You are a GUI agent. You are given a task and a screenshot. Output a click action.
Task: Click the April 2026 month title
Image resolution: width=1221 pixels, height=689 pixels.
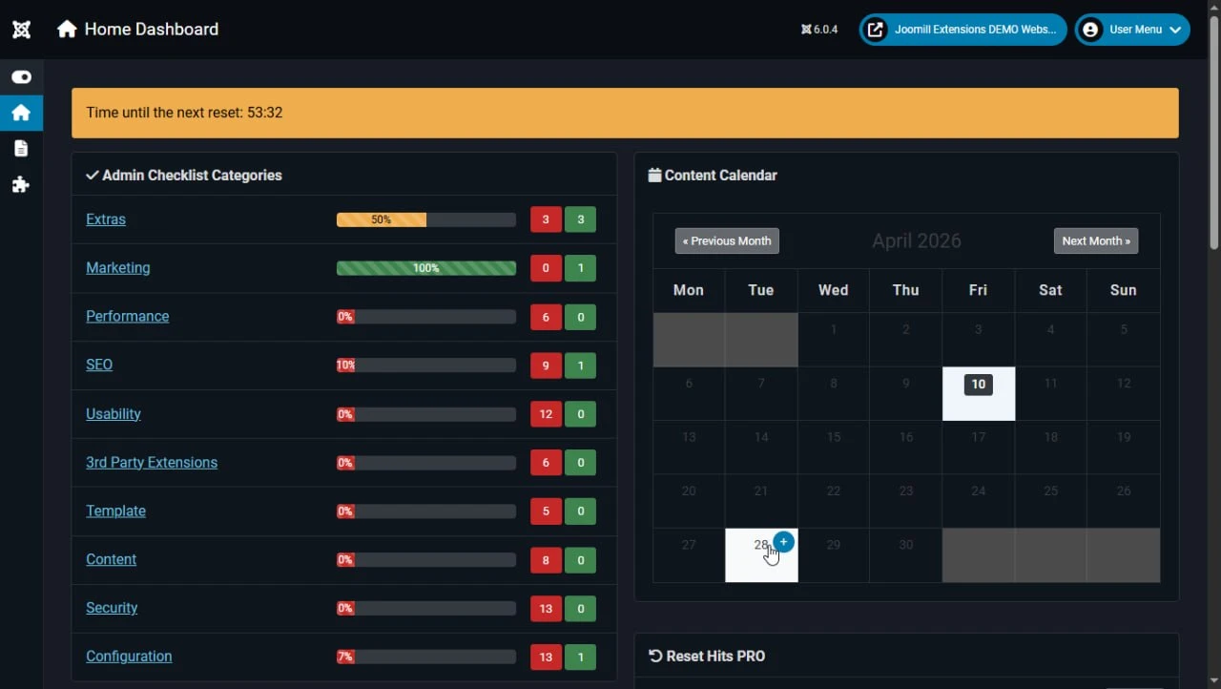[x=917, y=241]
